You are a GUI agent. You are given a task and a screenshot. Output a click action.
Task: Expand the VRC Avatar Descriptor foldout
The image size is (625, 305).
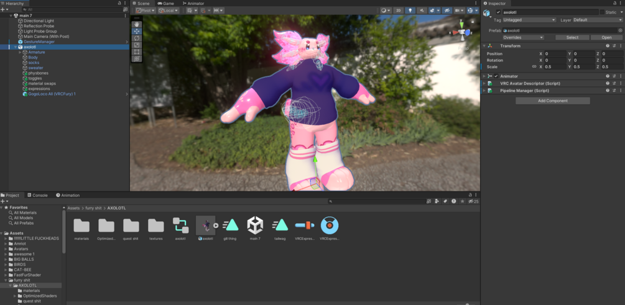point(484,84)
